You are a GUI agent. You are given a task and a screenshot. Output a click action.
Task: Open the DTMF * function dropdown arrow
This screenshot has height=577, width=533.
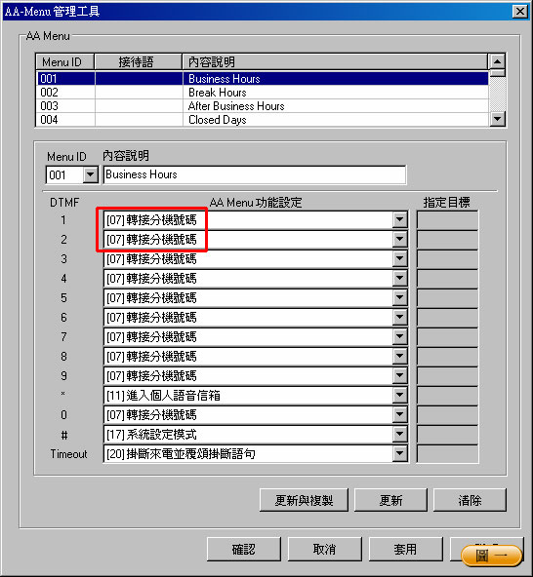pos(400,396)
